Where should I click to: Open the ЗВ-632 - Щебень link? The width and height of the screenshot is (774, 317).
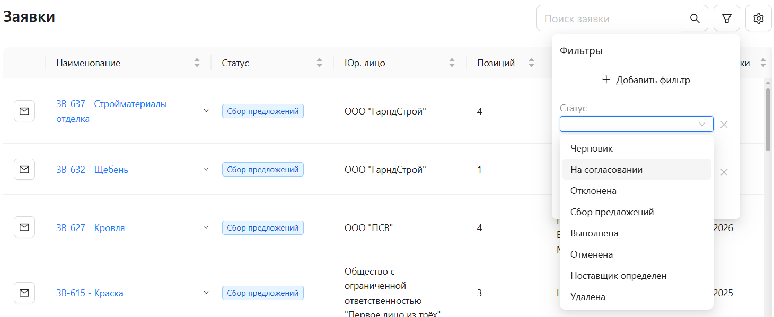point(92,170)
